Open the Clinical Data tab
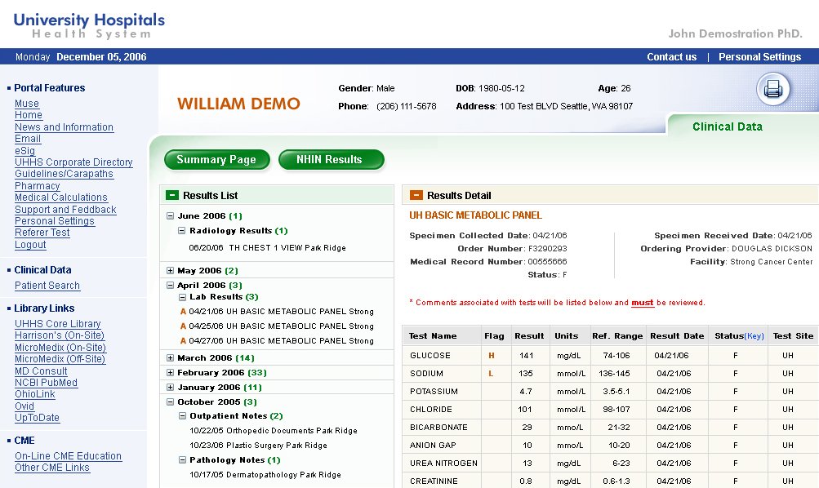This screenshot has width=819, height=488. [727, 126]
